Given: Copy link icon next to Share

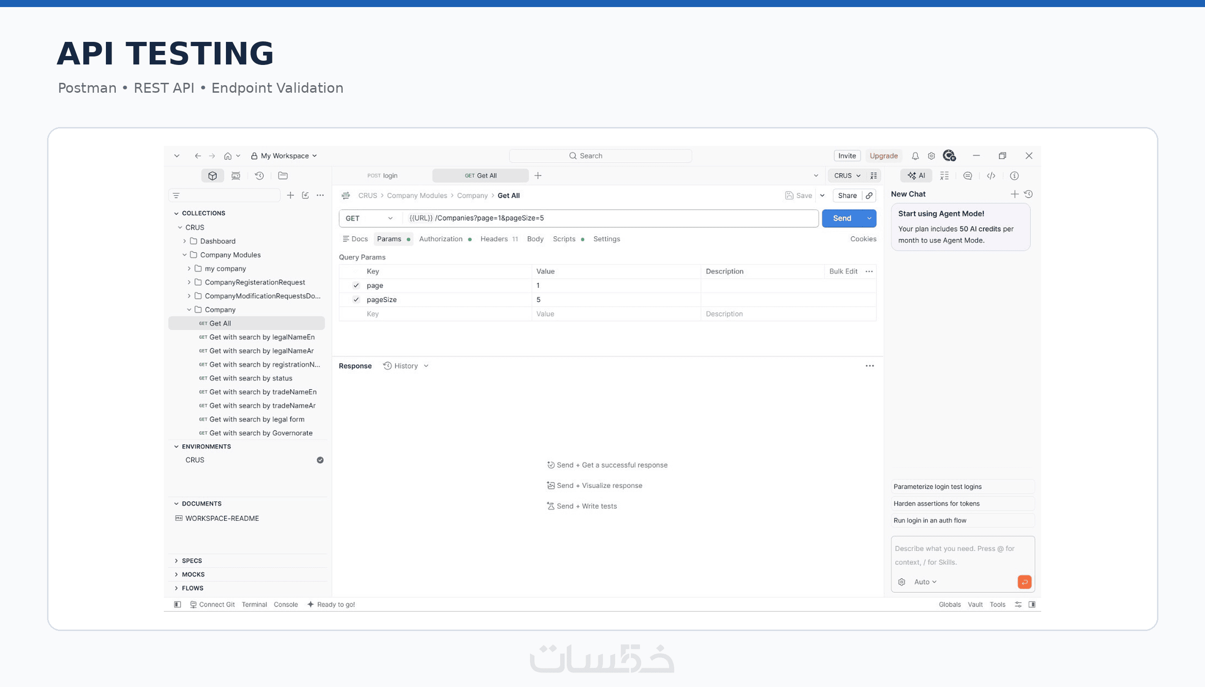Looking at the screenshot, I should [x=869, y=195].
